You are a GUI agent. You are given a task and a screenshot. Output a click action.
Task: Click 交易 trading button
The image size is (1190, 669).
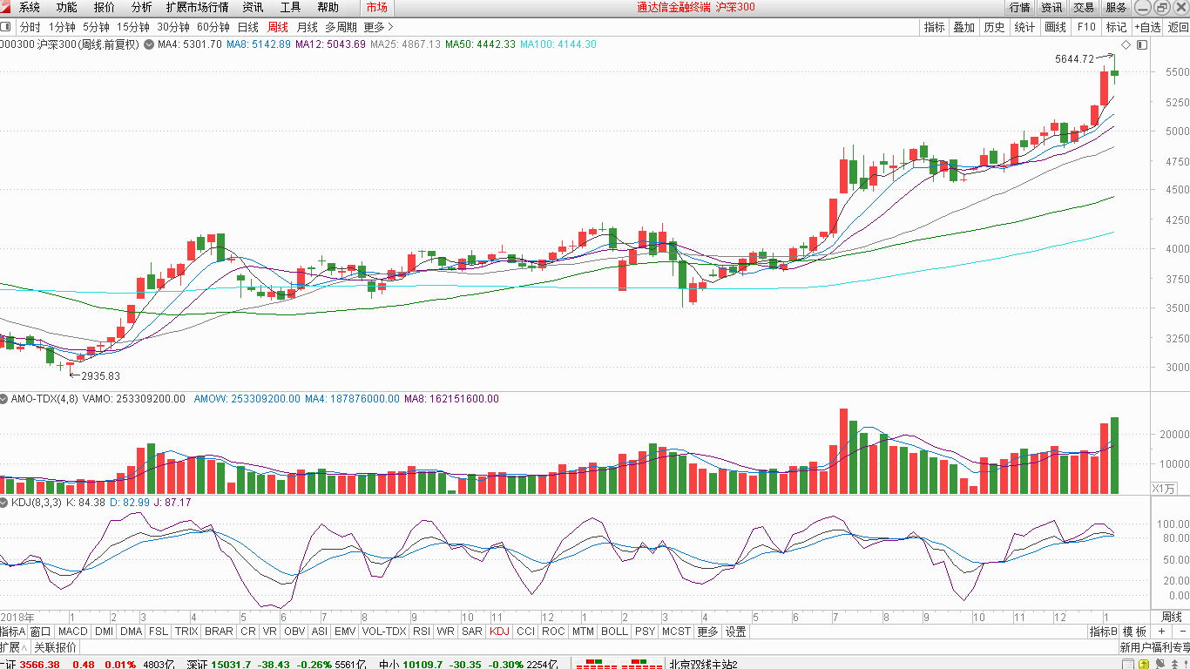click(x=1084, y=7)
